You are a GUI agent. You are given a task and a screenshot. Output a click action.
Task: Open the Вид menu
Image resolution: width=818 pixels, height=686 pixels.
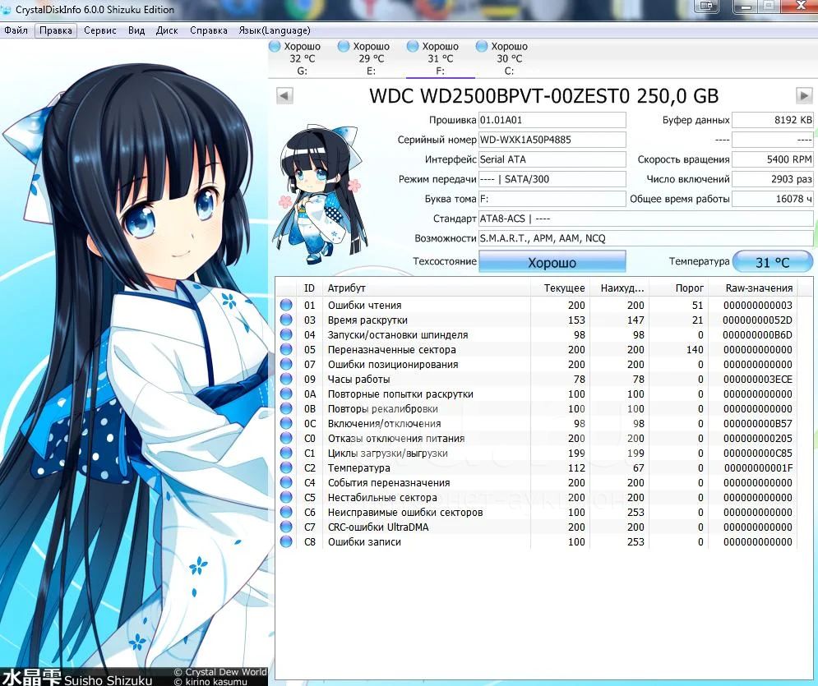click(x=136, y=30)
